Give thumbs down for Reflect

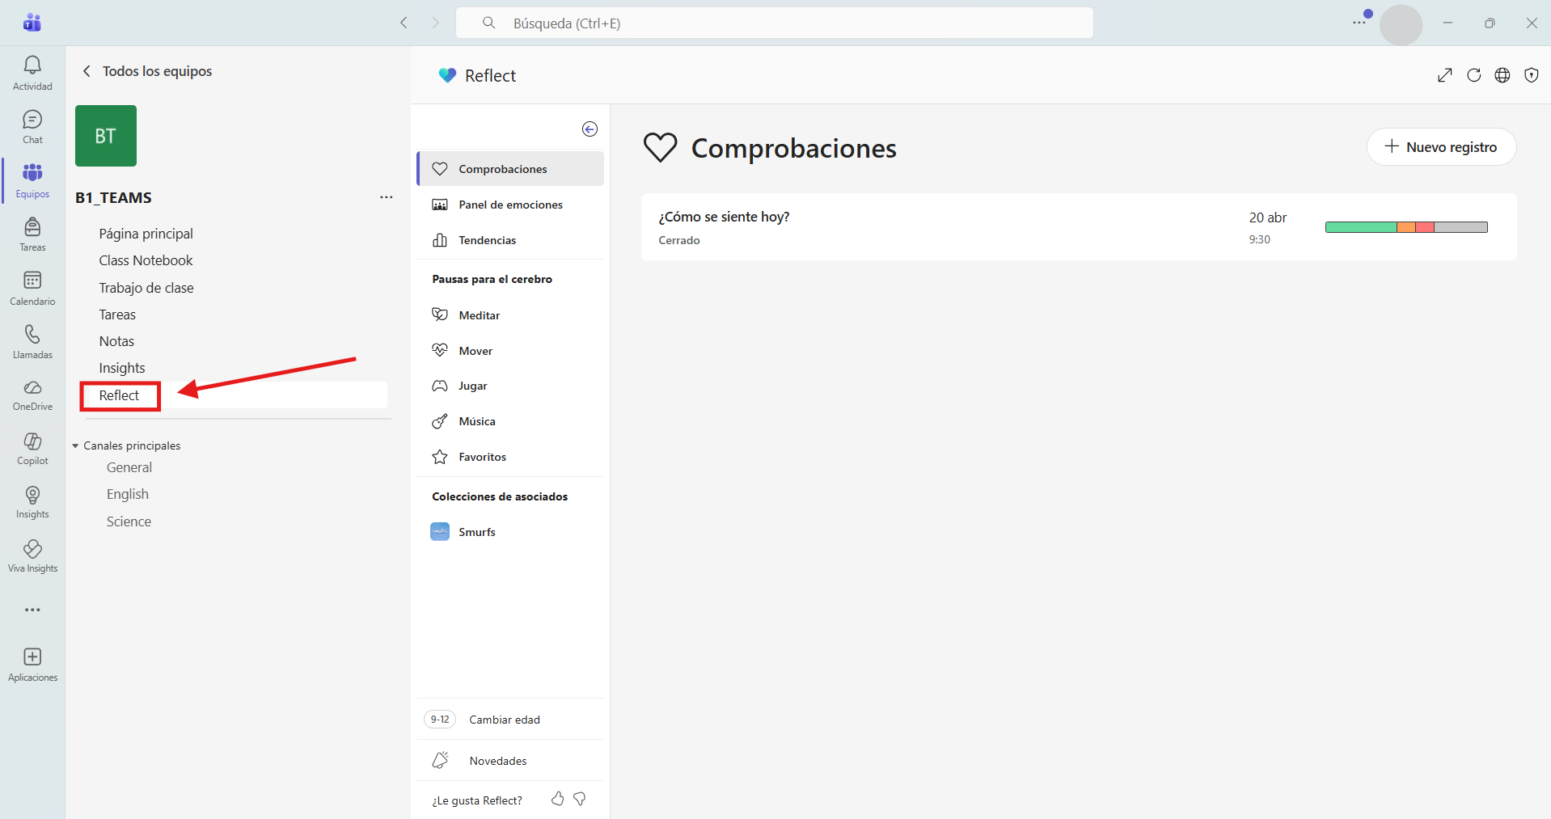click(580, 799)
